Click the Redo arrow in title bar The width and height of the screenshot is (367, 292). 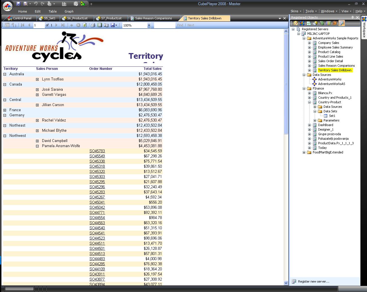point(43,4)
